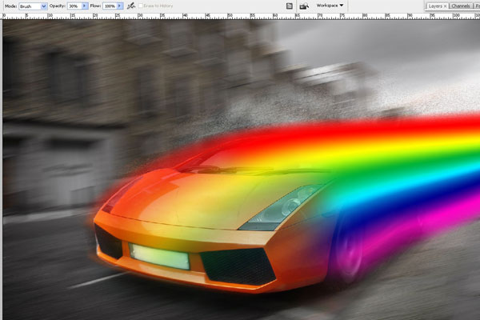Viewport: 480px width, 320px height.
Task: Open the palettes toggle icon
Action: 290,6
